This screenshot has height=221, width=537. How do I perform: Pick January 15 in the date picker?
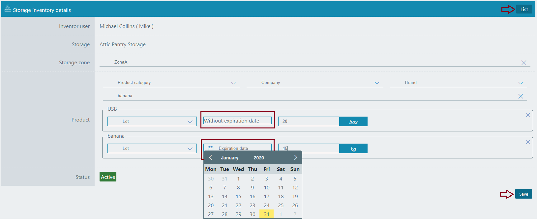[238, 196]
